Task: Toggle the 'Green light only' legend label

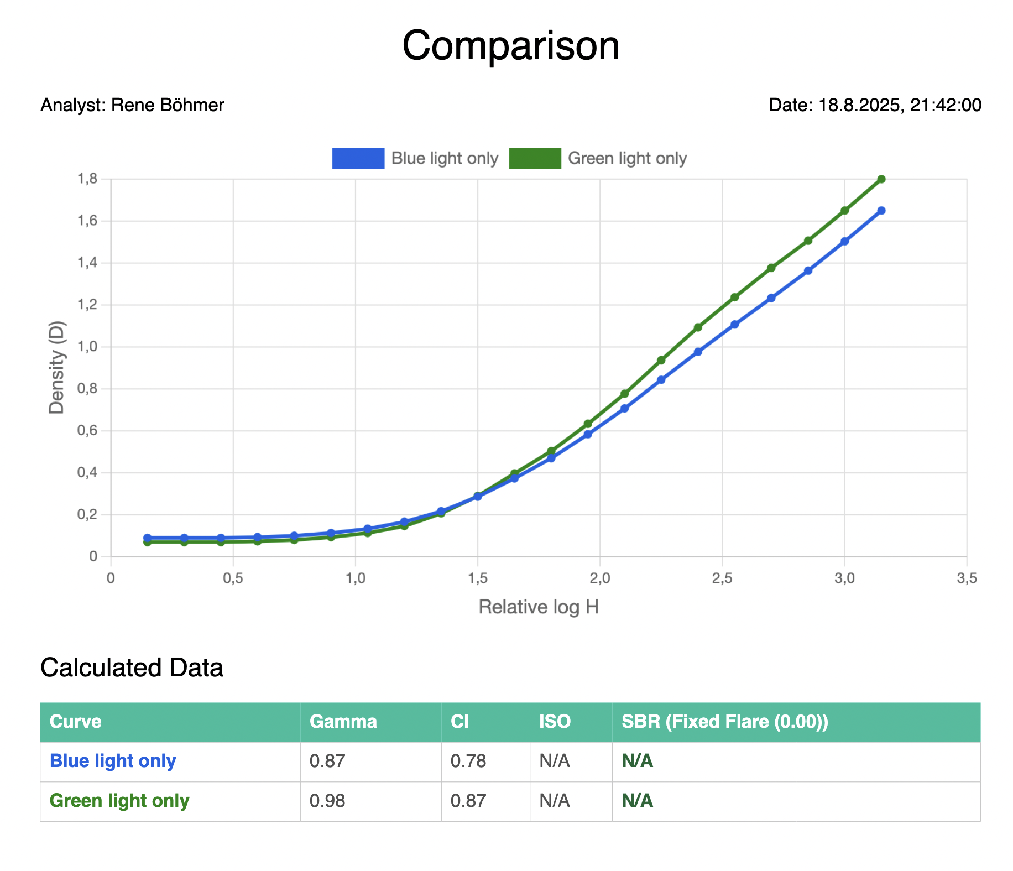Action: (627, 158)
